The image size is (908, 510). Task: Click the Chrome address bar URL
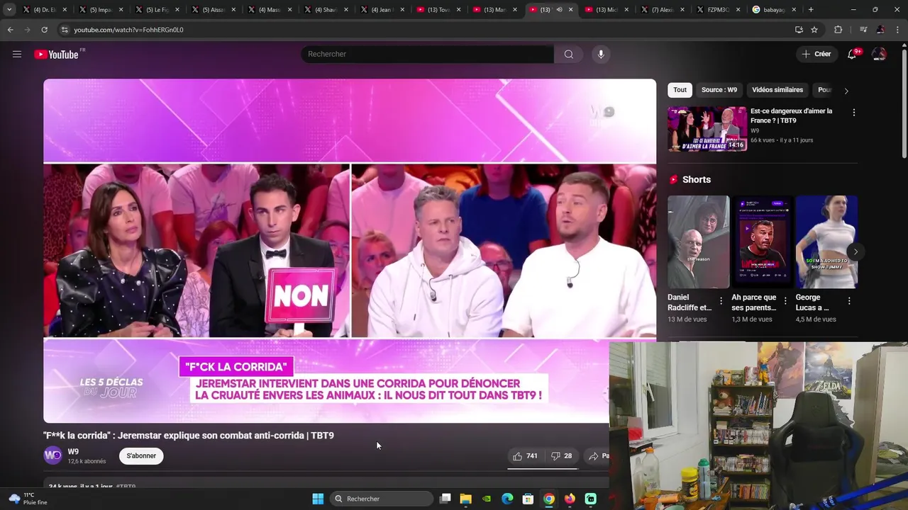(128, 30)
